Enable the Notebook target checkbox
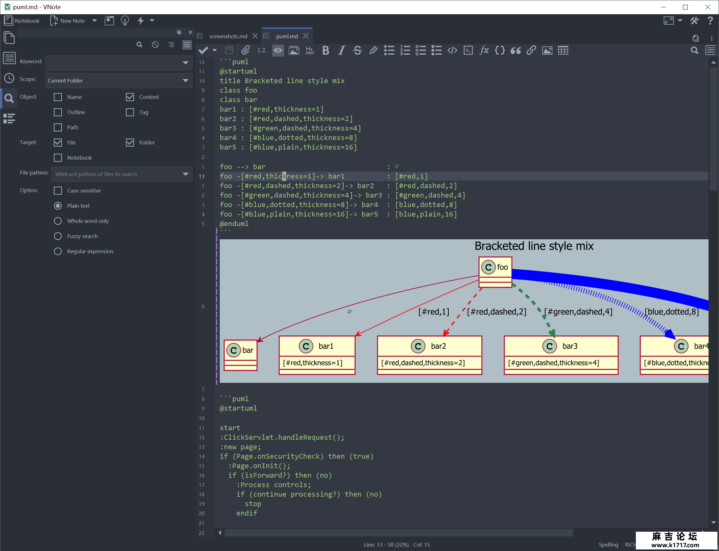Viewport: 719px width, 551px height. [x=58, y=158]
